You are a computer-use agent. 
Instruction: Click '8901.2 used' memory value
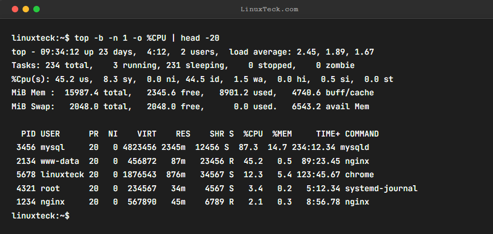(246, 93)
